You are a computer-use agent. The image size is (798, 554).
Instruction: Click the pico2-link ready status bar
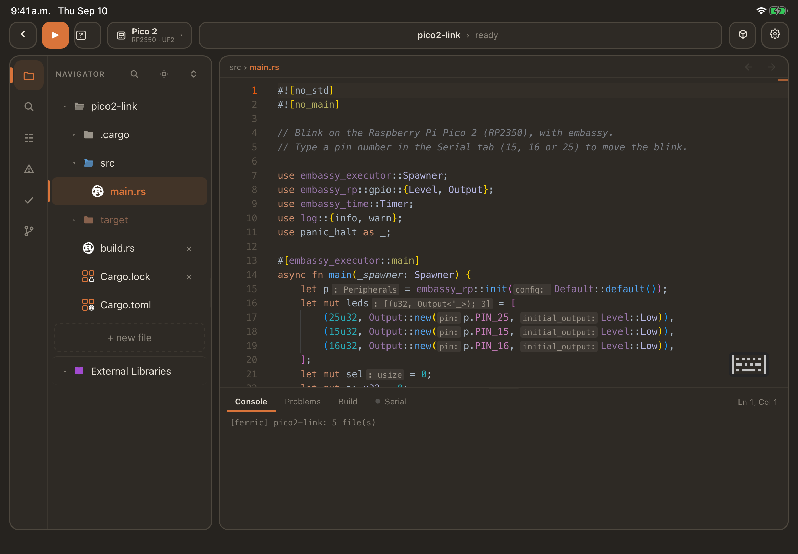click(x=460, y=35)
